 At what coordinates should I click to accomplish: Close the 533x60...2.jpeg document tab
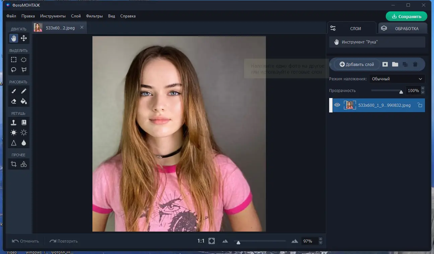click(82, 27)
